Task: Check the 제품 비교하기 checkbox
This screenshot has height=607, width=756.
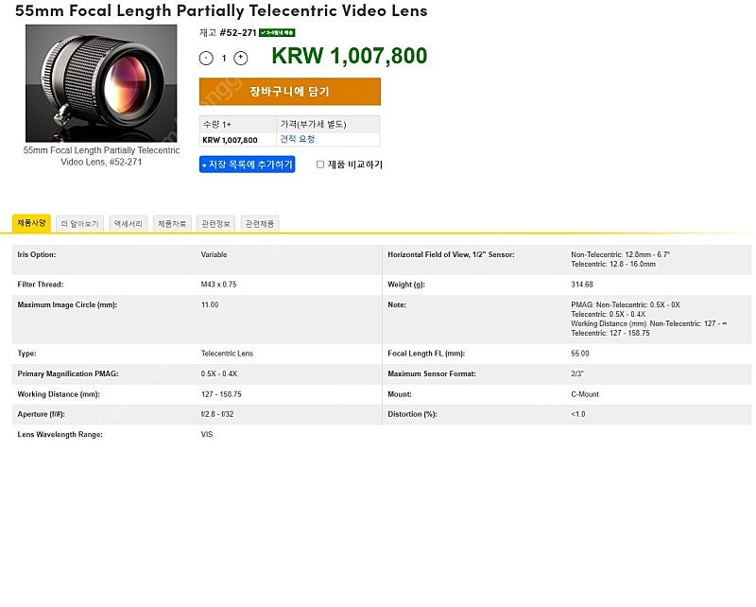Action: (x=320, y=165)
